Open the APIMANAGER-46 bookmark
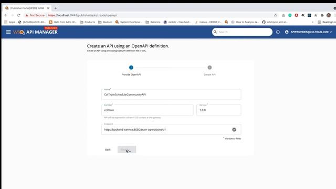 [32, 22]
